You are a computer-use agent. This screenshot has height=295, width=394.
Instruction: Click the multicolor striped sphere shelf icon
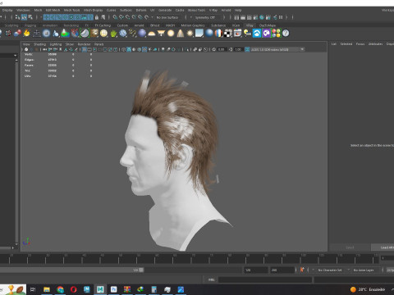pos(218,34)
